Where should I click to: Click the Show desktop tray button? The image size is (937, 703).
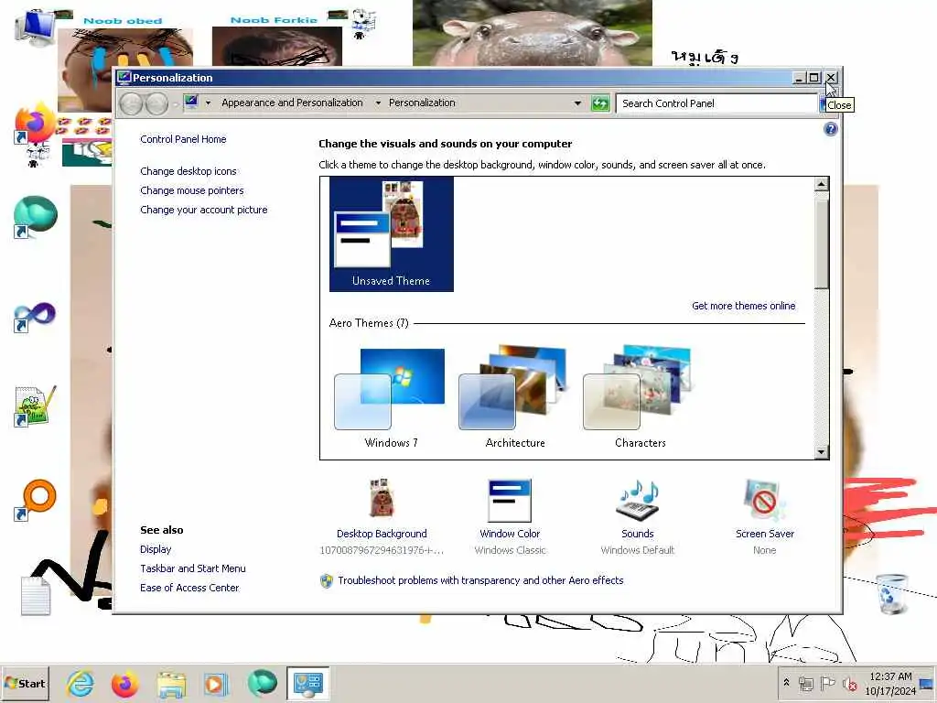[928, 683]
